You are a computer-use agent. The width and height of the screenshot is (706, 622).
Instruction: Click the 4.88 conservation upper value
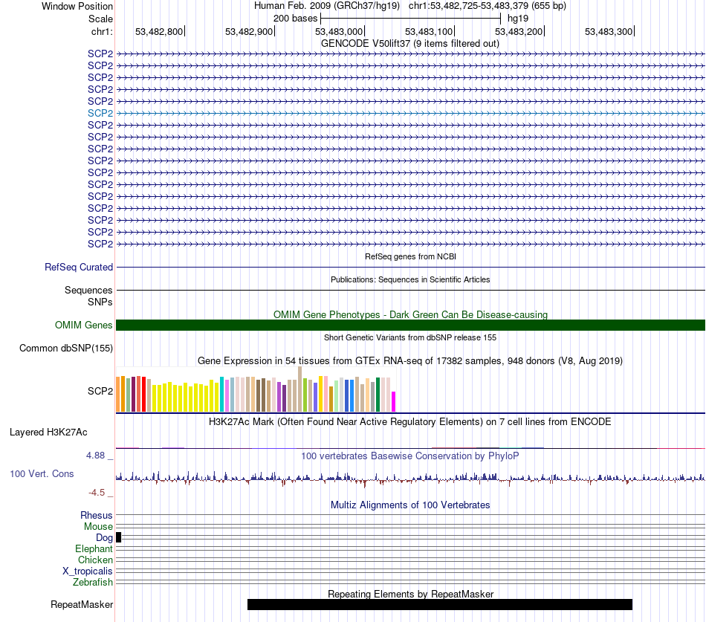coord(95,456)
